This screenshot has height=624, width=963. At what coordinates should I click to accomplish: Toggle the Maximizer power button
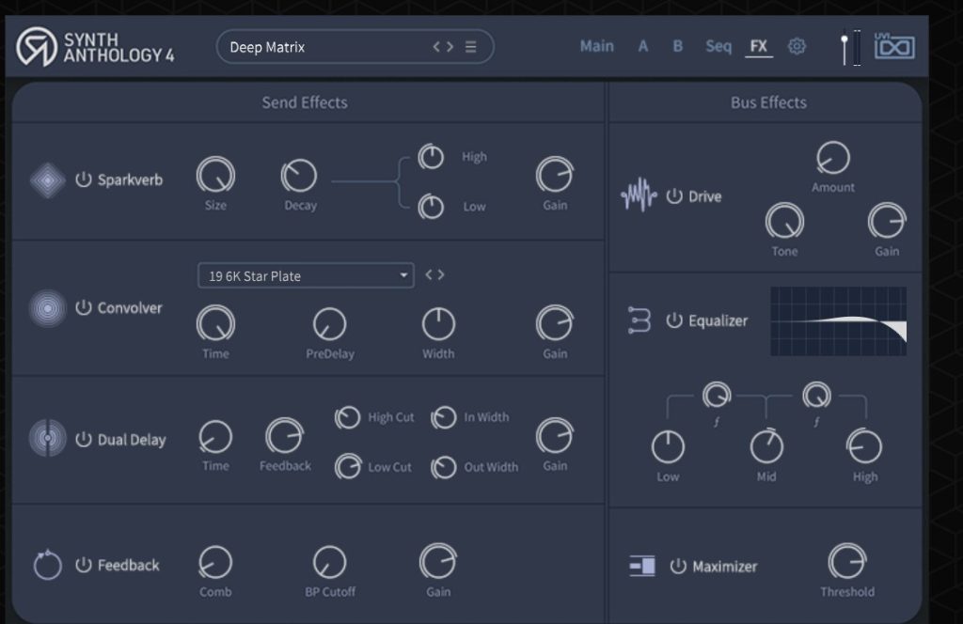678,567
